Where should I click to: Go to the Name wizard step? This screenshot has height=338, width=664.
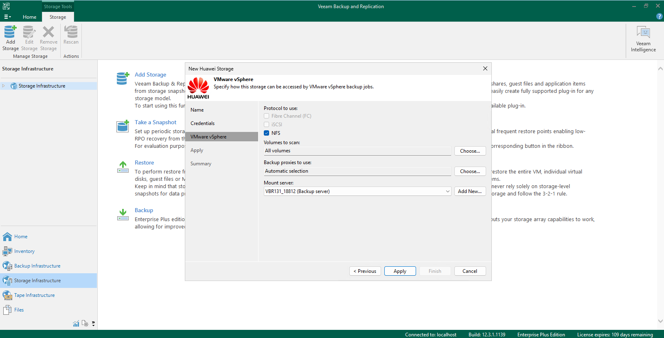pyautogui.click(x=197, y=110)
